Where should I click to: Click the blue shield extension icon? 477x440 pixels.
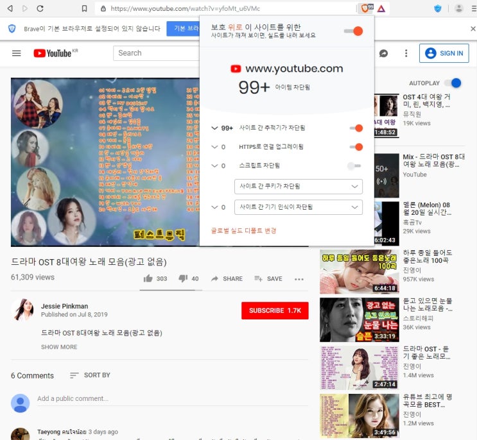[x=437, y=8]
